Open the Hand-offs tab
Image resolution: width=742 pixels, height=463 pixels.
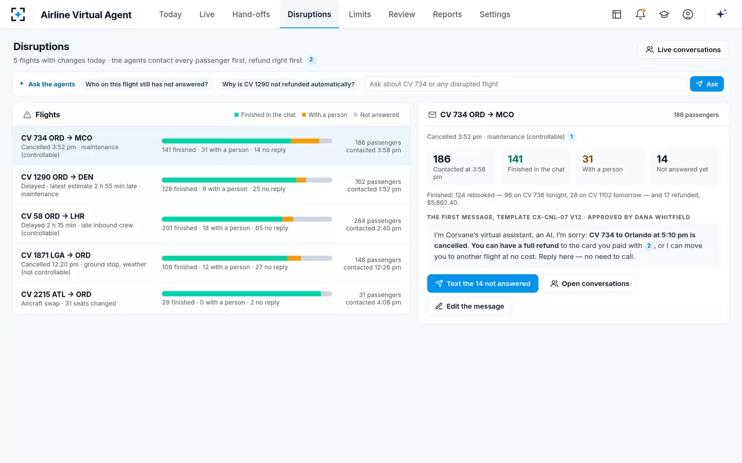tap(251, 14)
